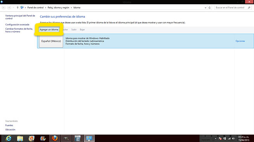Screen dimensions: 254x142
Task: Select the Español (México) language tile
Action: click(x=51, y=41)
